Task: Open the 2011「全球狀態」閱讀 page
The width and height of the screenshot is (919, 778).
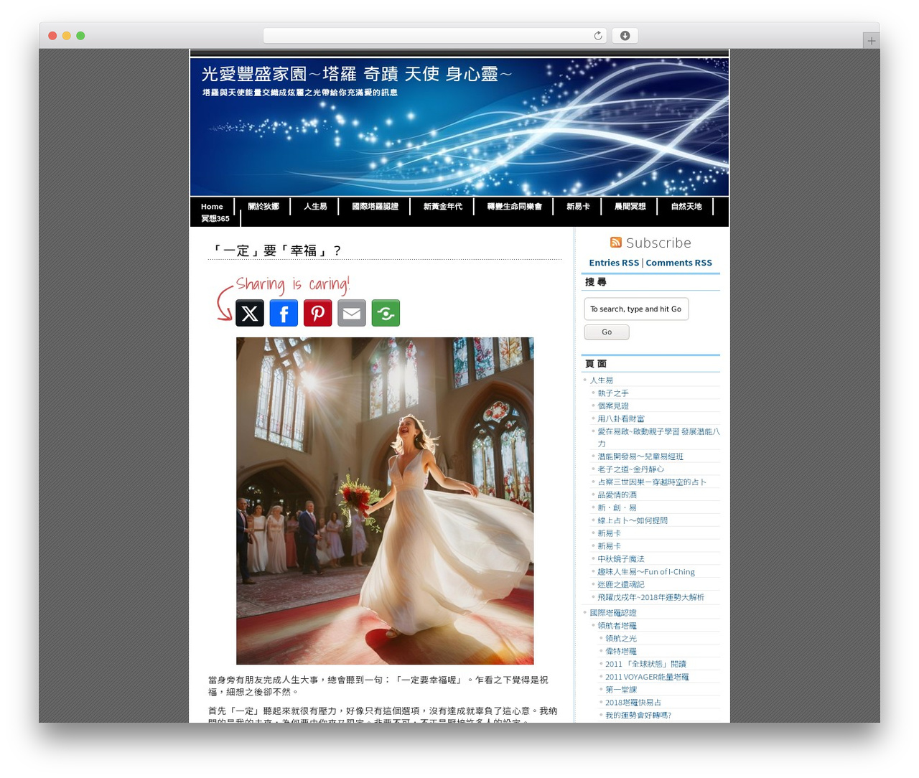Action: click(645, 664)
